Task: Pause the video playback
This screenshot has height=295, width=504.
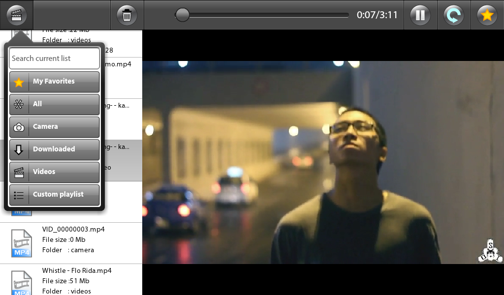Action: pos(420,15)
